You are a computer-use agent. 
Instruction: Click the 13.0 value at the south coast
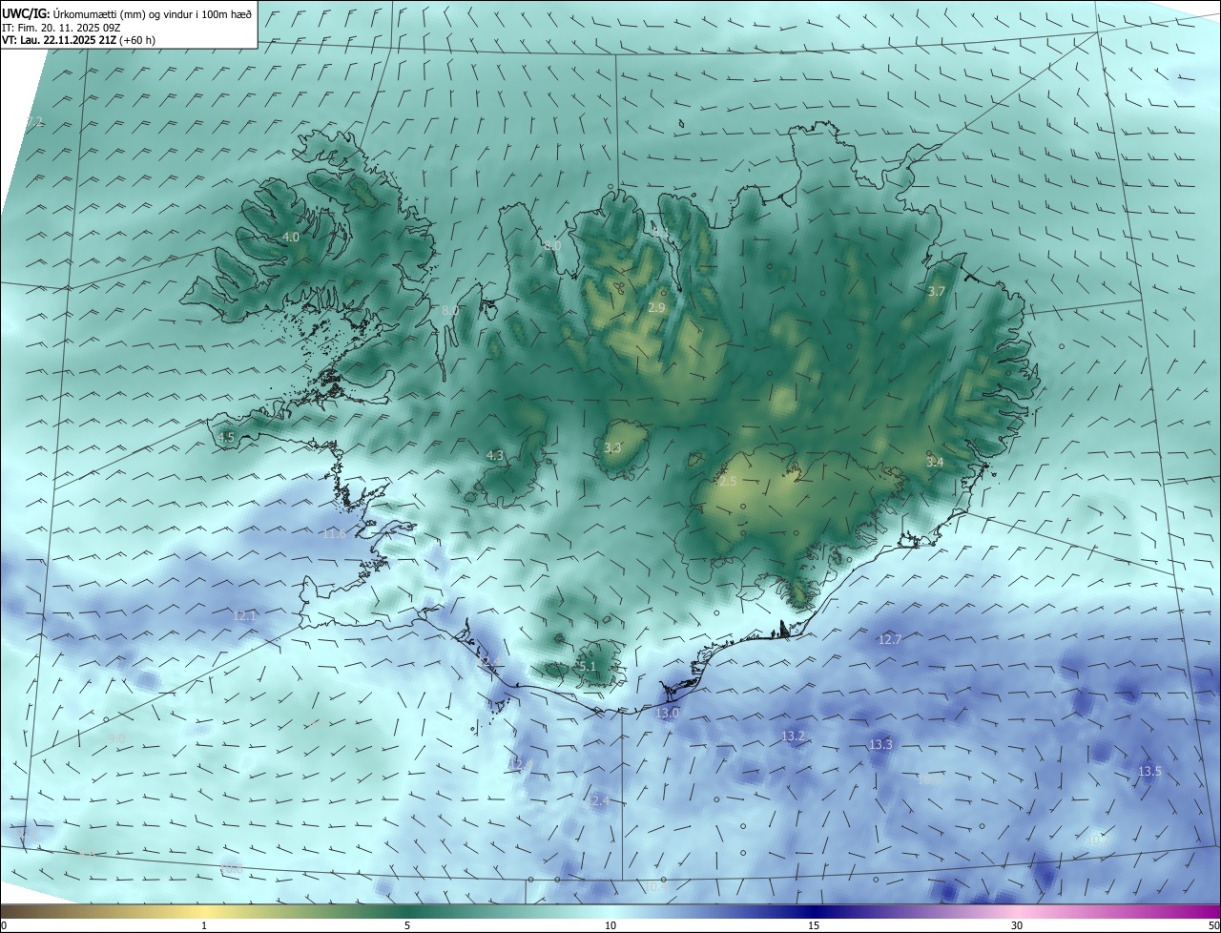coord(667,713)
